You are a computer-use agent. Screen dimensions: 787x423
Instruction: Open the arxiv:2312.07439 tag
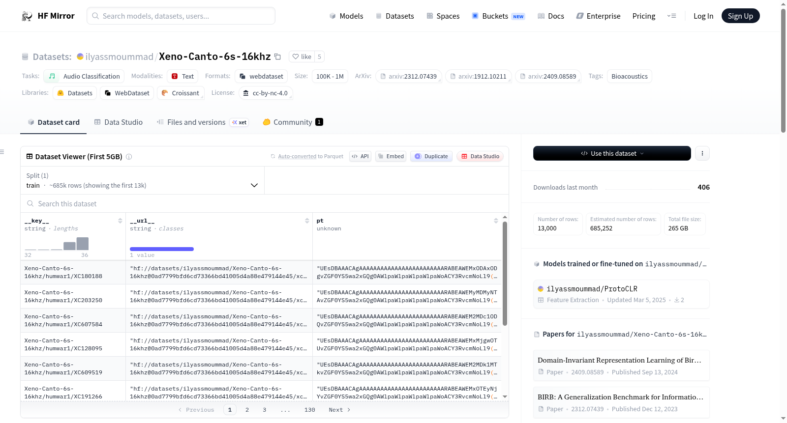(408, 76)
